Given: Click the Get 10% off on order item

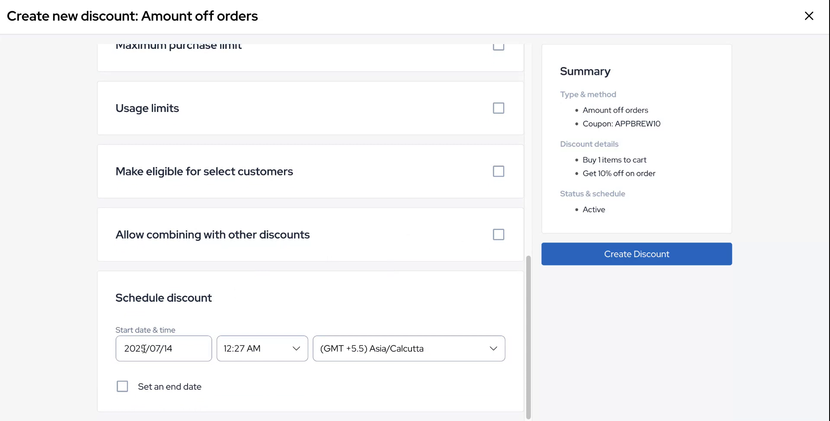Looking at the screenshot, I should click(619, 173).
